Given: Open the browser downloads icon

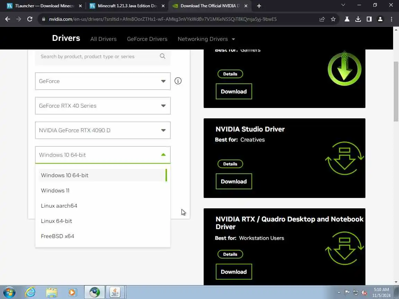Looking at the screenshot, I should [358, 19].
